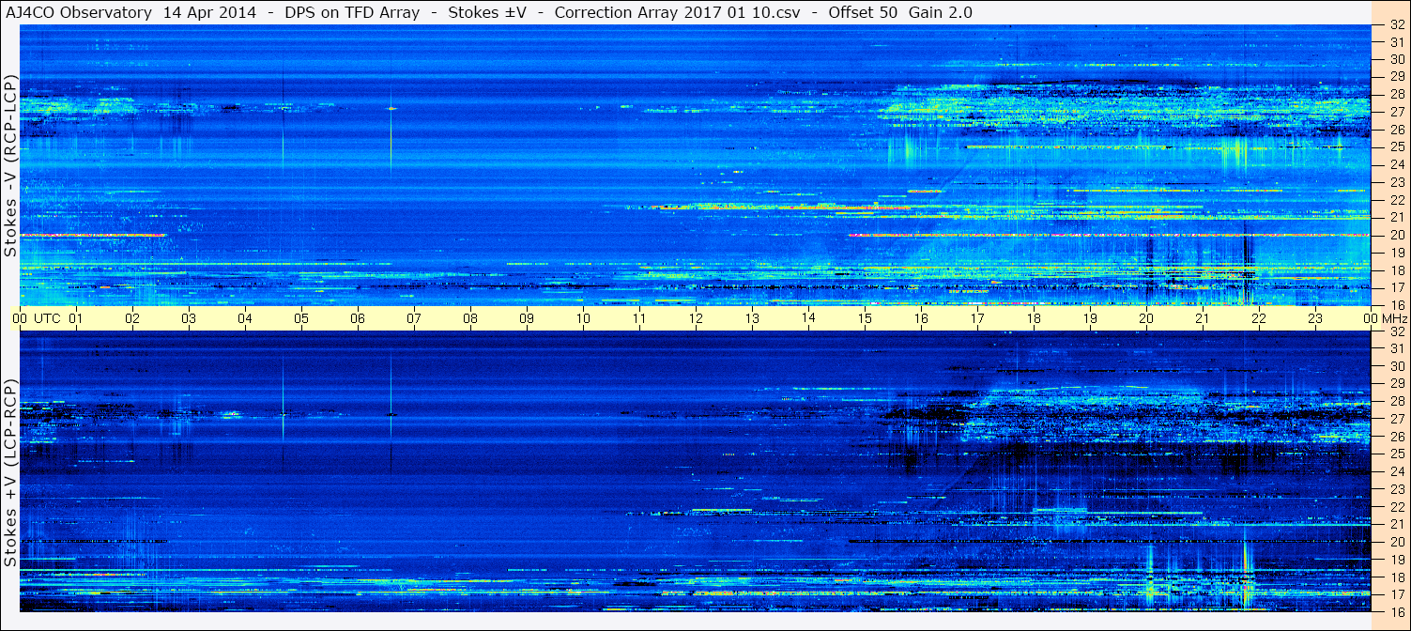Select the 29 MHz label of the Stokes +V scale

click(1397, 384)
